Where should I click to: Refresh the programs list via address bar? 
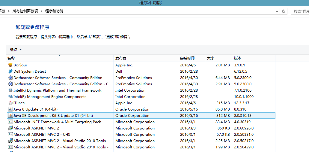[x=284, y=11]
